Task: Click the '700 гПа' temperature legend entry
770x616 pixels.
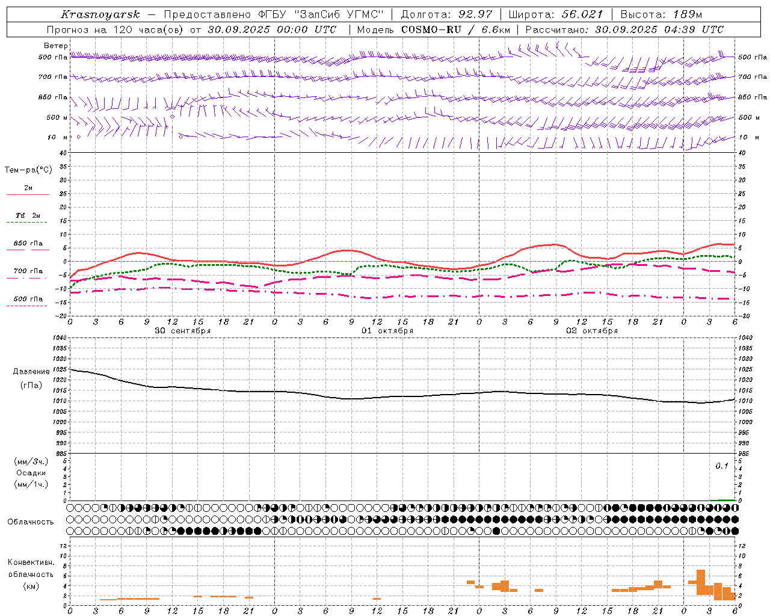Action: pos(28,271)
